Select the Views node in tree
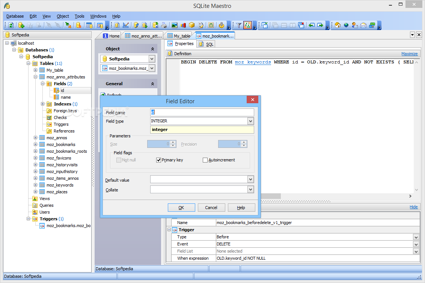Image resolution: width=425 pixels, height=283 pixels. [44, 199]
